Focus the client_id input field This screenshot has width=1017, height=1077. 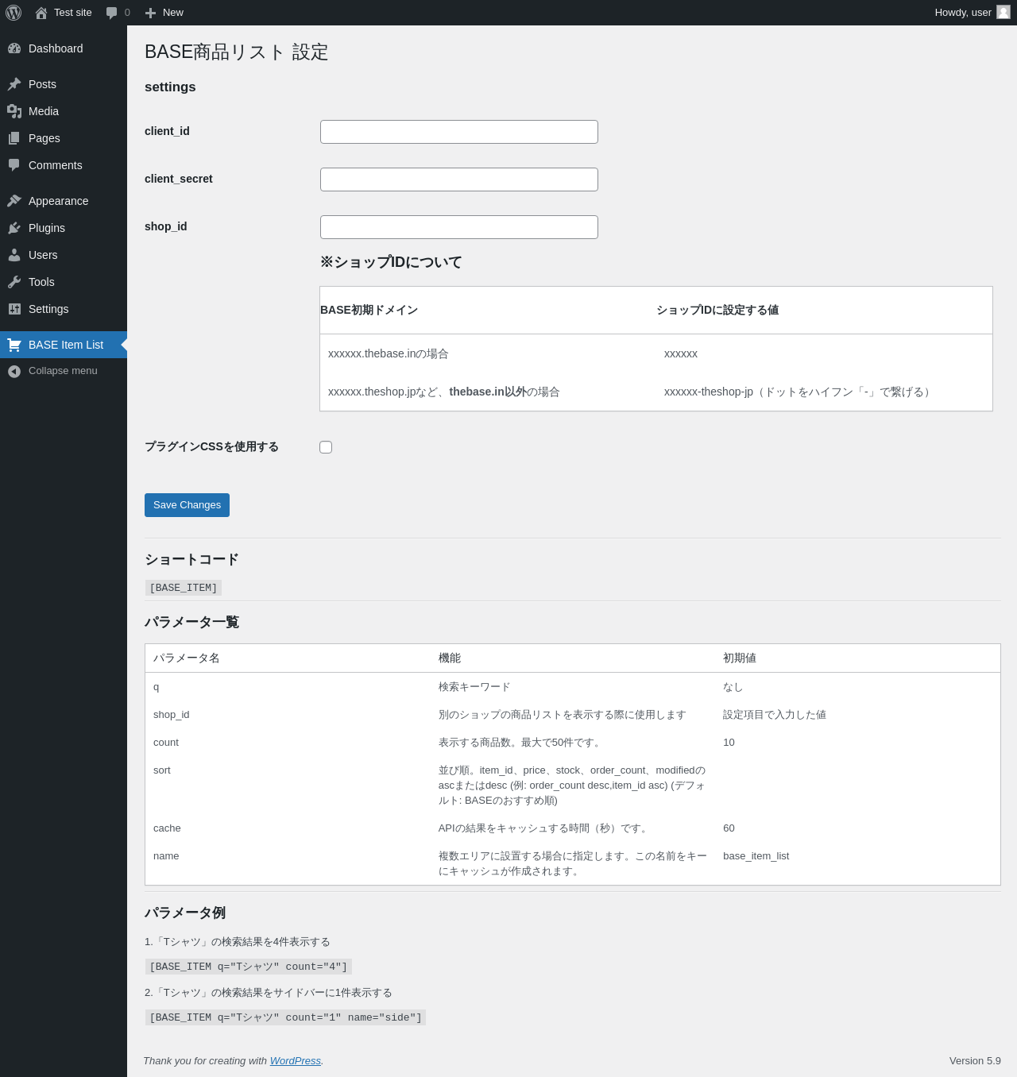pos(459,132)
